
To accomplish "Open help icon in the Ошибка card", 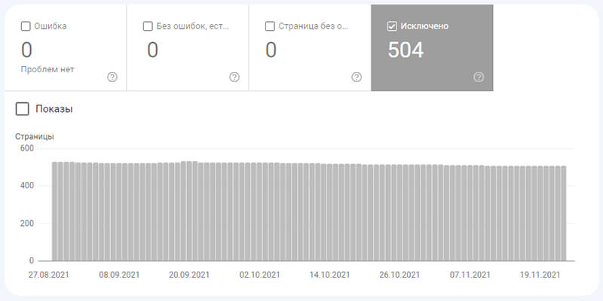I will 112,77.
